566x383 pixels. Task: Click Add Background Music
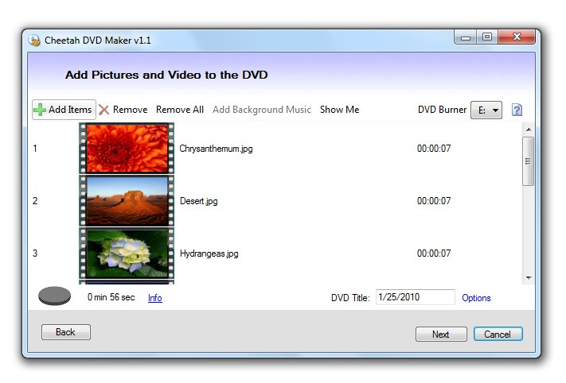coord(262,110)
